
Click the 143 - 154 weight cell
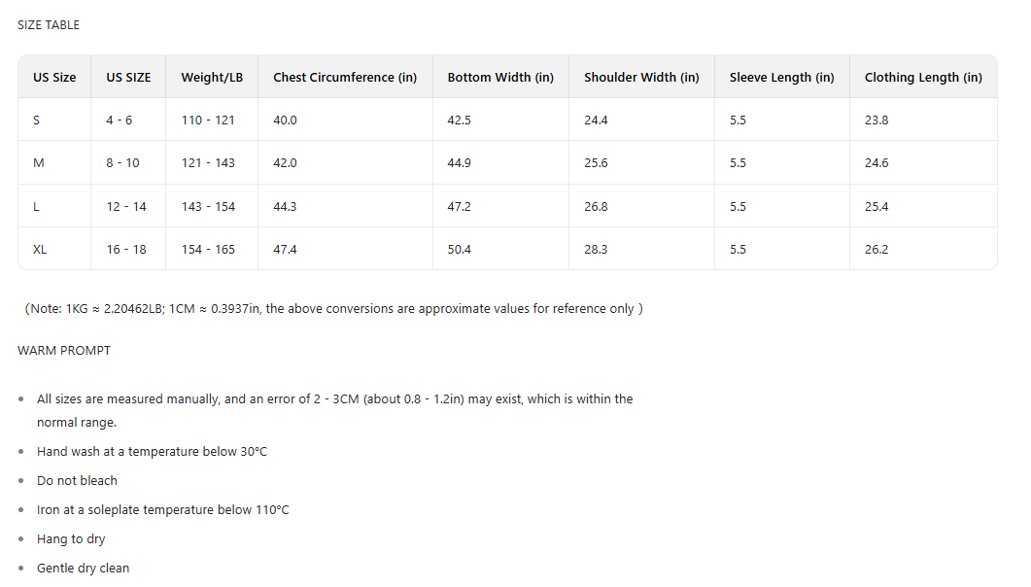pyautogui.click(x=208, y=207)
